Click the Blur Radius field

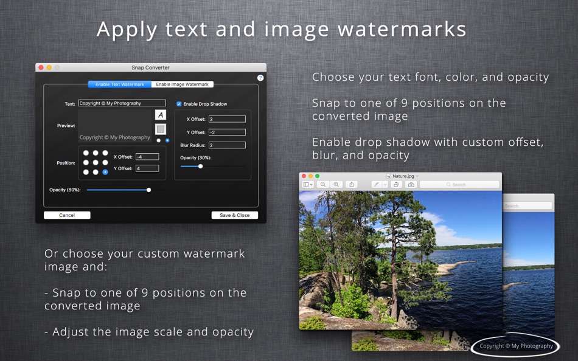point(227,145)
